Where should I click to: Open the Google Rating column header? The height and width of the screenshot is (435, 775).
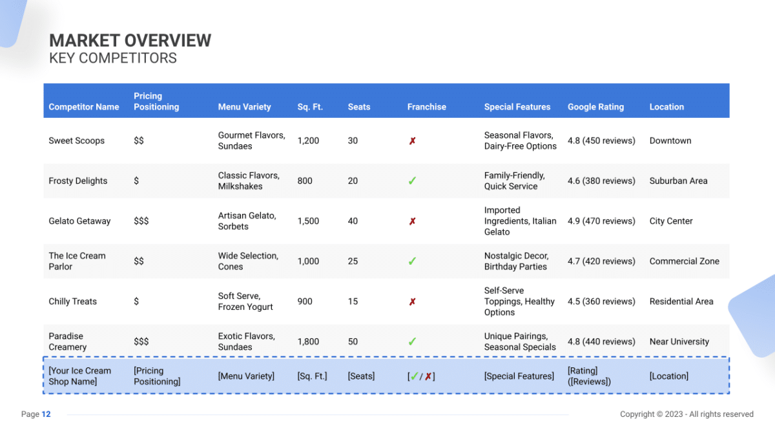[595, 106]
